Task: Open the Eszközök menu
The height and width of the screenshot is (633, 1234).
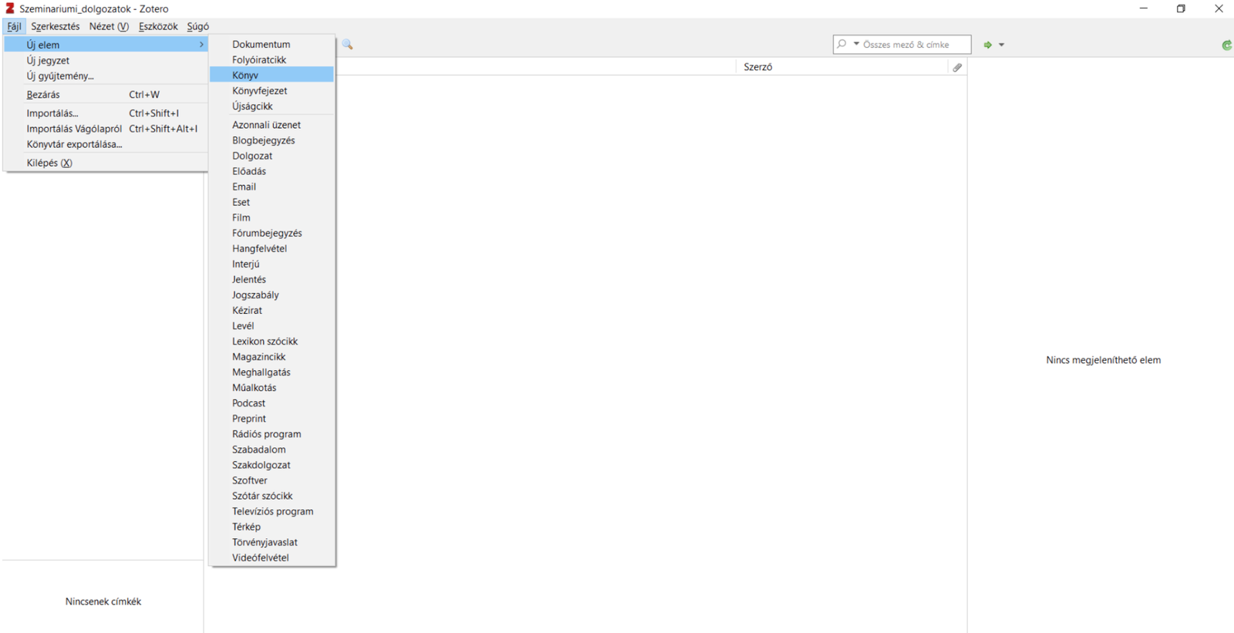Action: coord(158,26)
